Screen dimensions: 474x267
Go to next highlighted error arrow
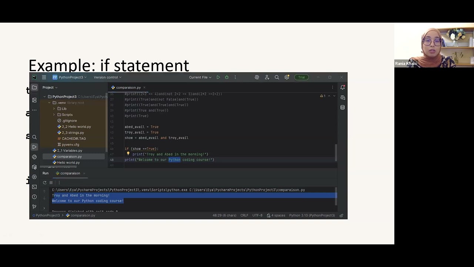click(x=334, y=96)
